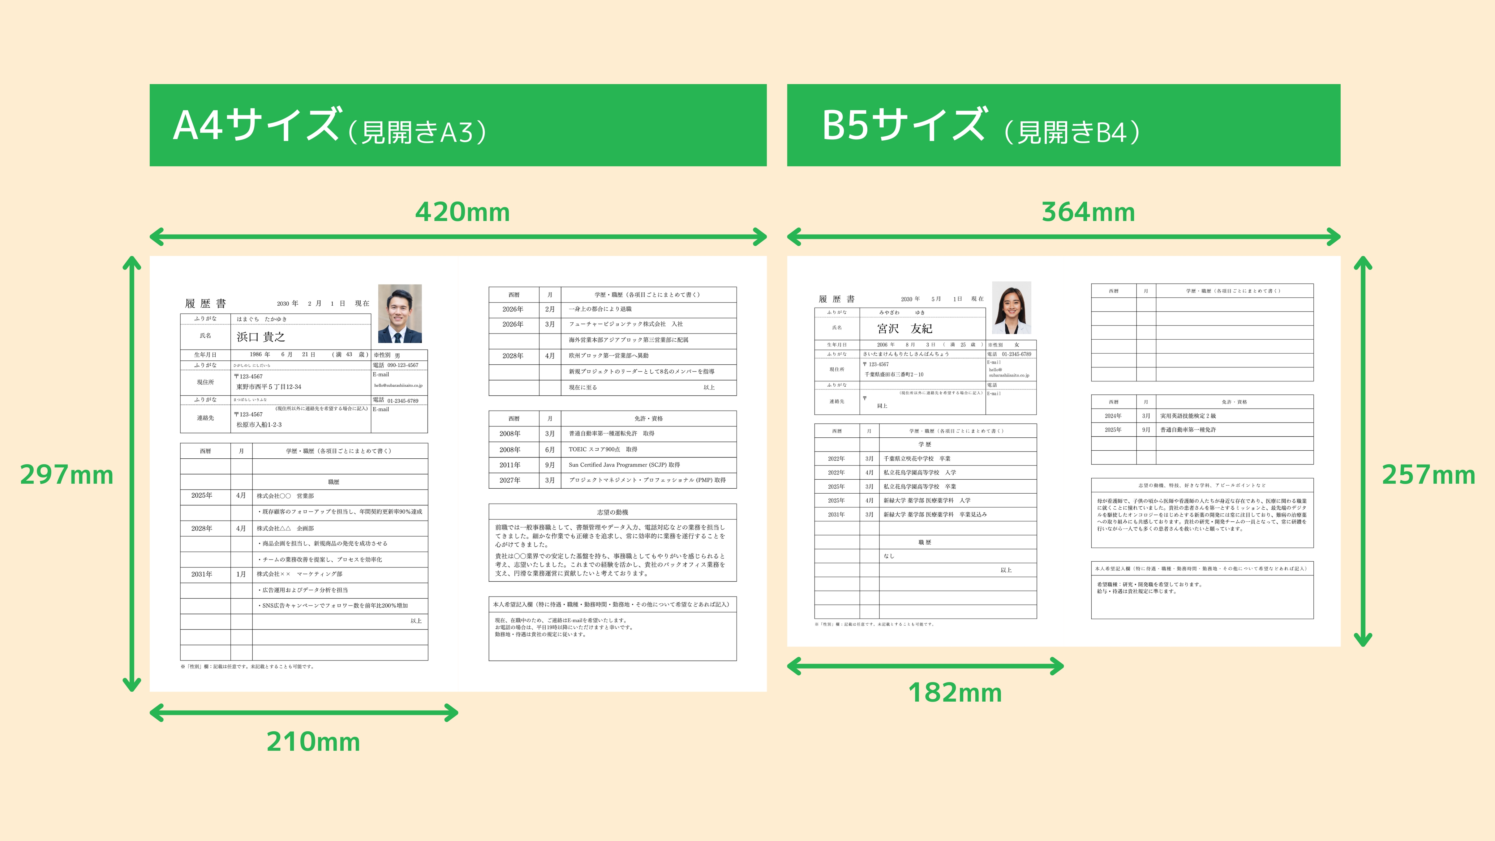1495x841 pixels.
Task: Click the address 千葉県盛田市三番町2-10
Action: coord(894,375)
